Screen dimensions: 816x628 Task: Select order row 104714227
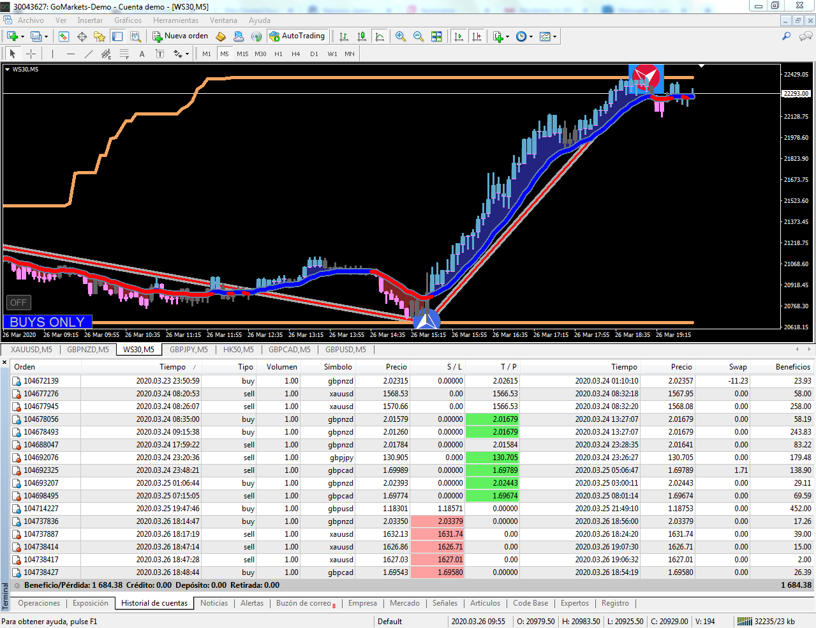[412, 509]
